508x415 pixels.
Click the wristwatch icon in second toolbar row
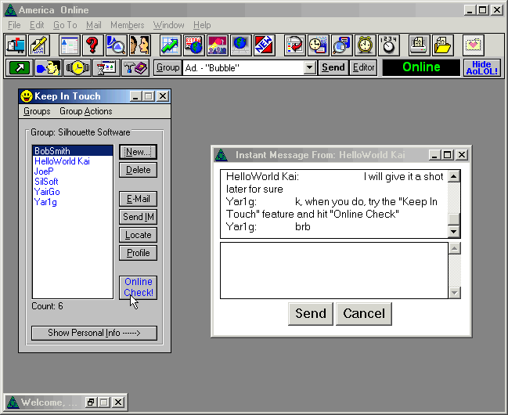tap(77, 67)
